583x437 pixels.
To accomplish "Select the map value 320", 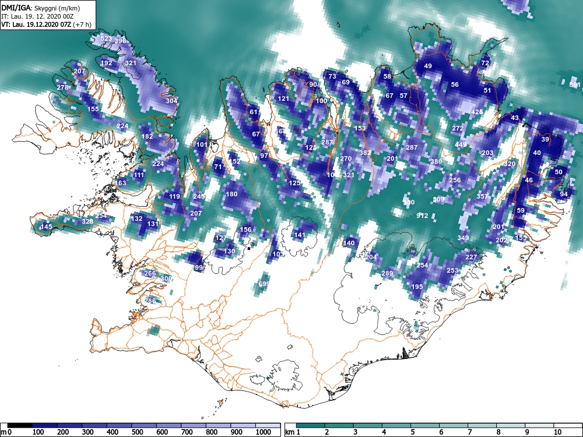I will [x=510, y=164].
